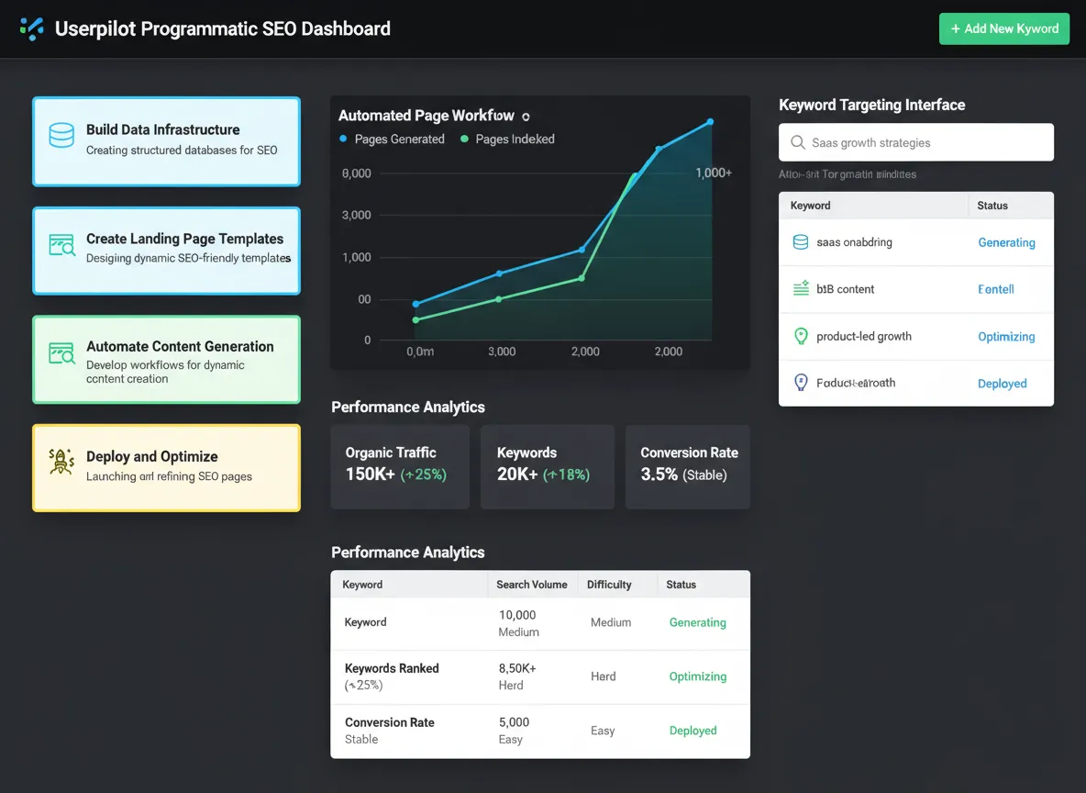Image resolution: width=1086 pixels, height=793 pixels.
Task: Toggle the Pages Indexed legend series
Action: tap(507, 140)
